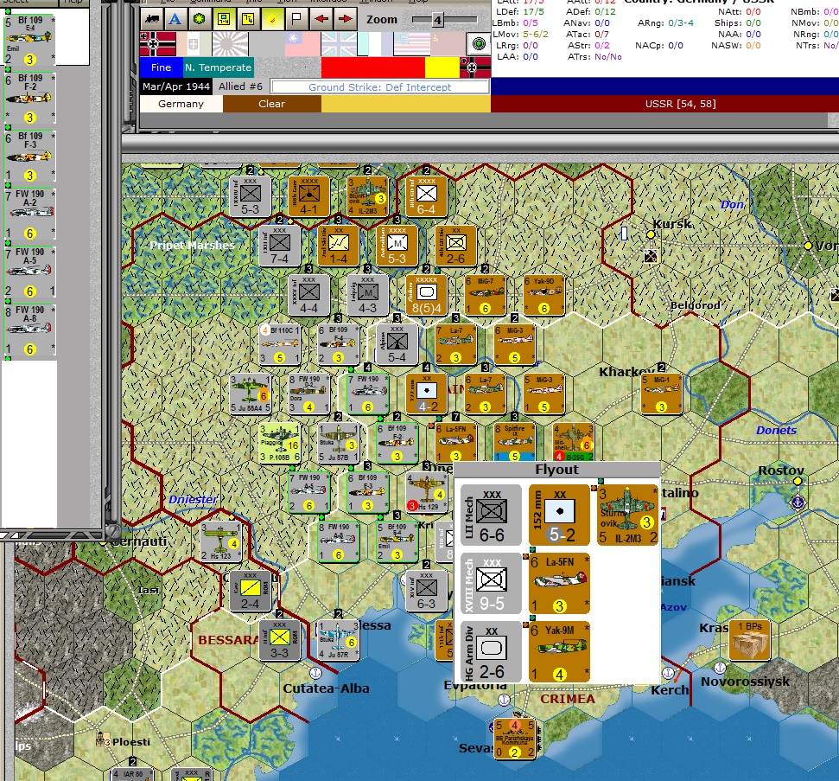
Task: Select the FW 190 Dora counter on the map
Action: pyautogui.click(x=308, y=394)
